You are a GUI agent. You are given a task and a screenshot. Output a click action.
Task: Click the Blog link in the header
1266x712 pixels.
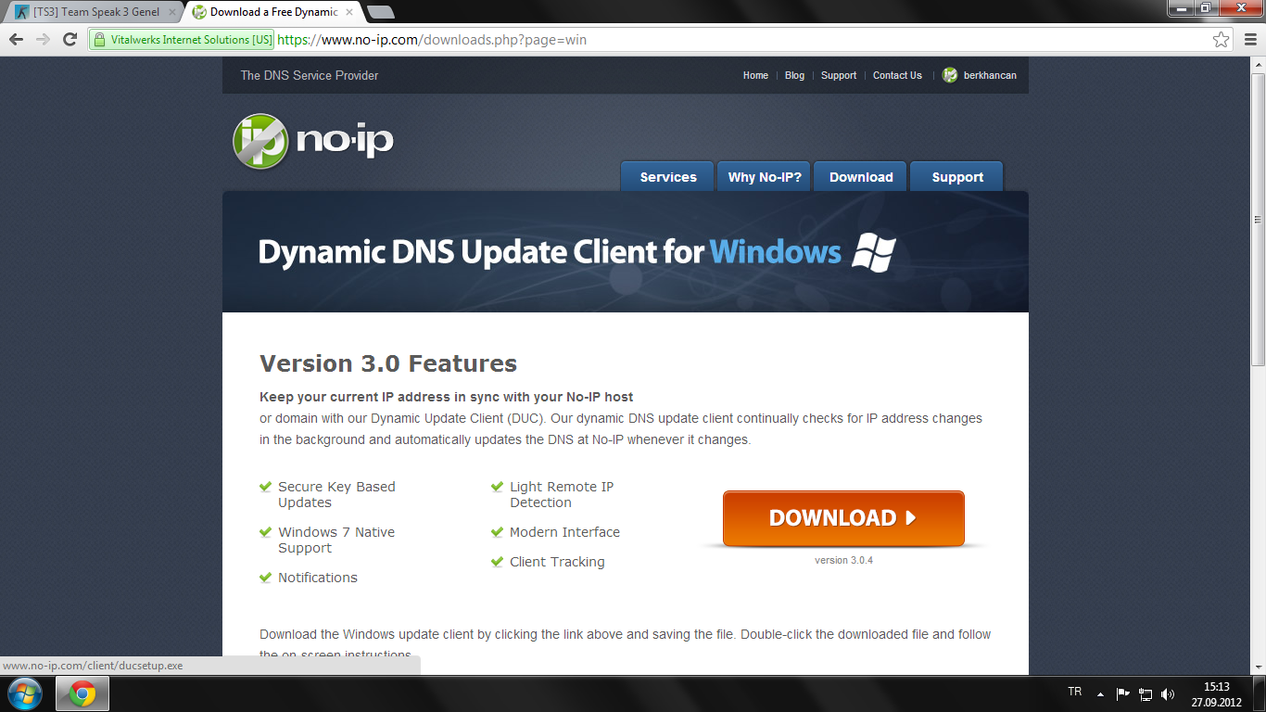coord(794,75)
